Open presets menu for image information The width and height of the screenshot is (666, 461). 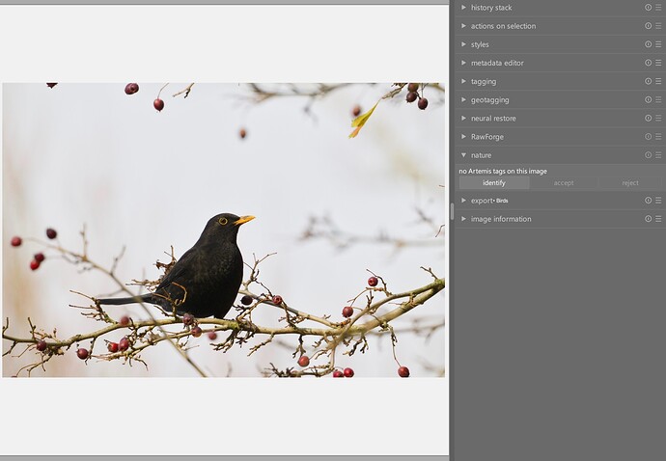click(658, 219)
